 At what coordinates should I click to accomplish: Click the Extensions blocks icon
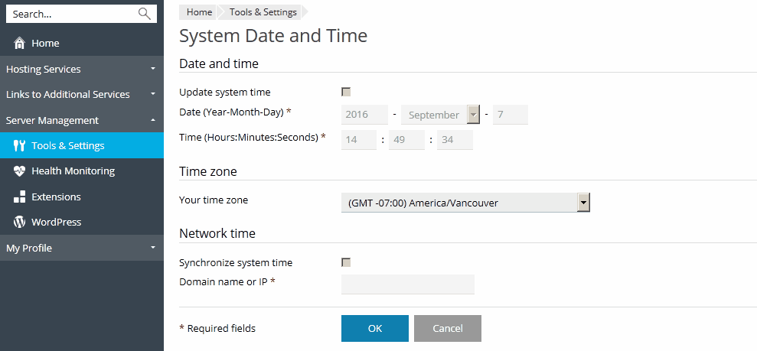coord(19,197)
